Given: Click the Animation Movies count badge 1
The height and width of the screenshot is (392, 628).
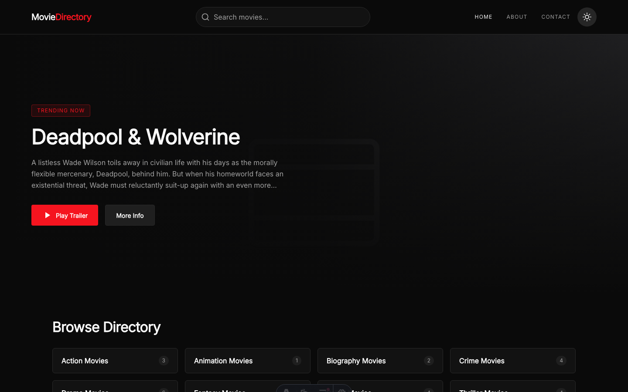Looking at the screenshot, I should (x=297, y=361).
